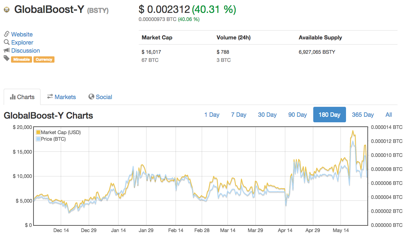Image resolution: width=413 pixels, height=235 pixels.
Task: Click the (40.06 %) BTC change
Action: (188, 19)
